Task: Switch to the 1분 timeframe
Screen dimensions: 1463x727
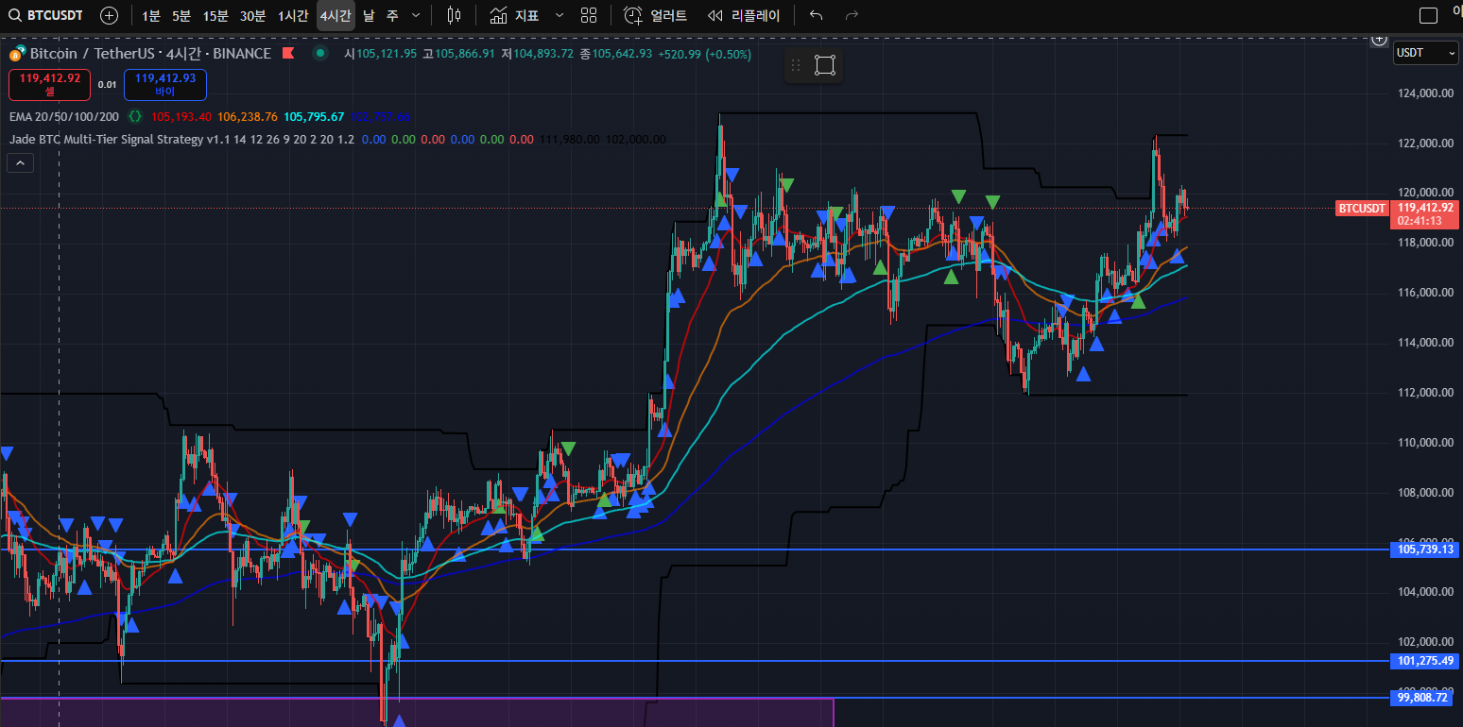Action: (151, 15)
